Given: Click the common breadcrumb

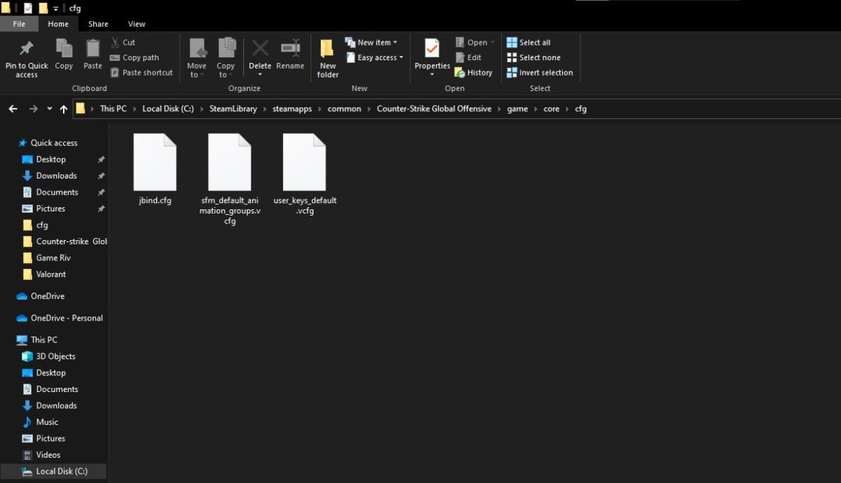Looking at the screenshot, I should pyautogui.click(x=344, y=108).
